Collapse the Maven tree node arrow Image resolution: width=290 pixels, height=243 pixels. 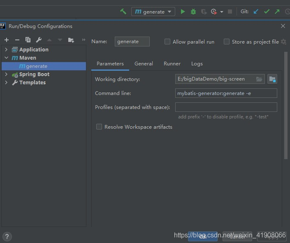click(6, 58)
